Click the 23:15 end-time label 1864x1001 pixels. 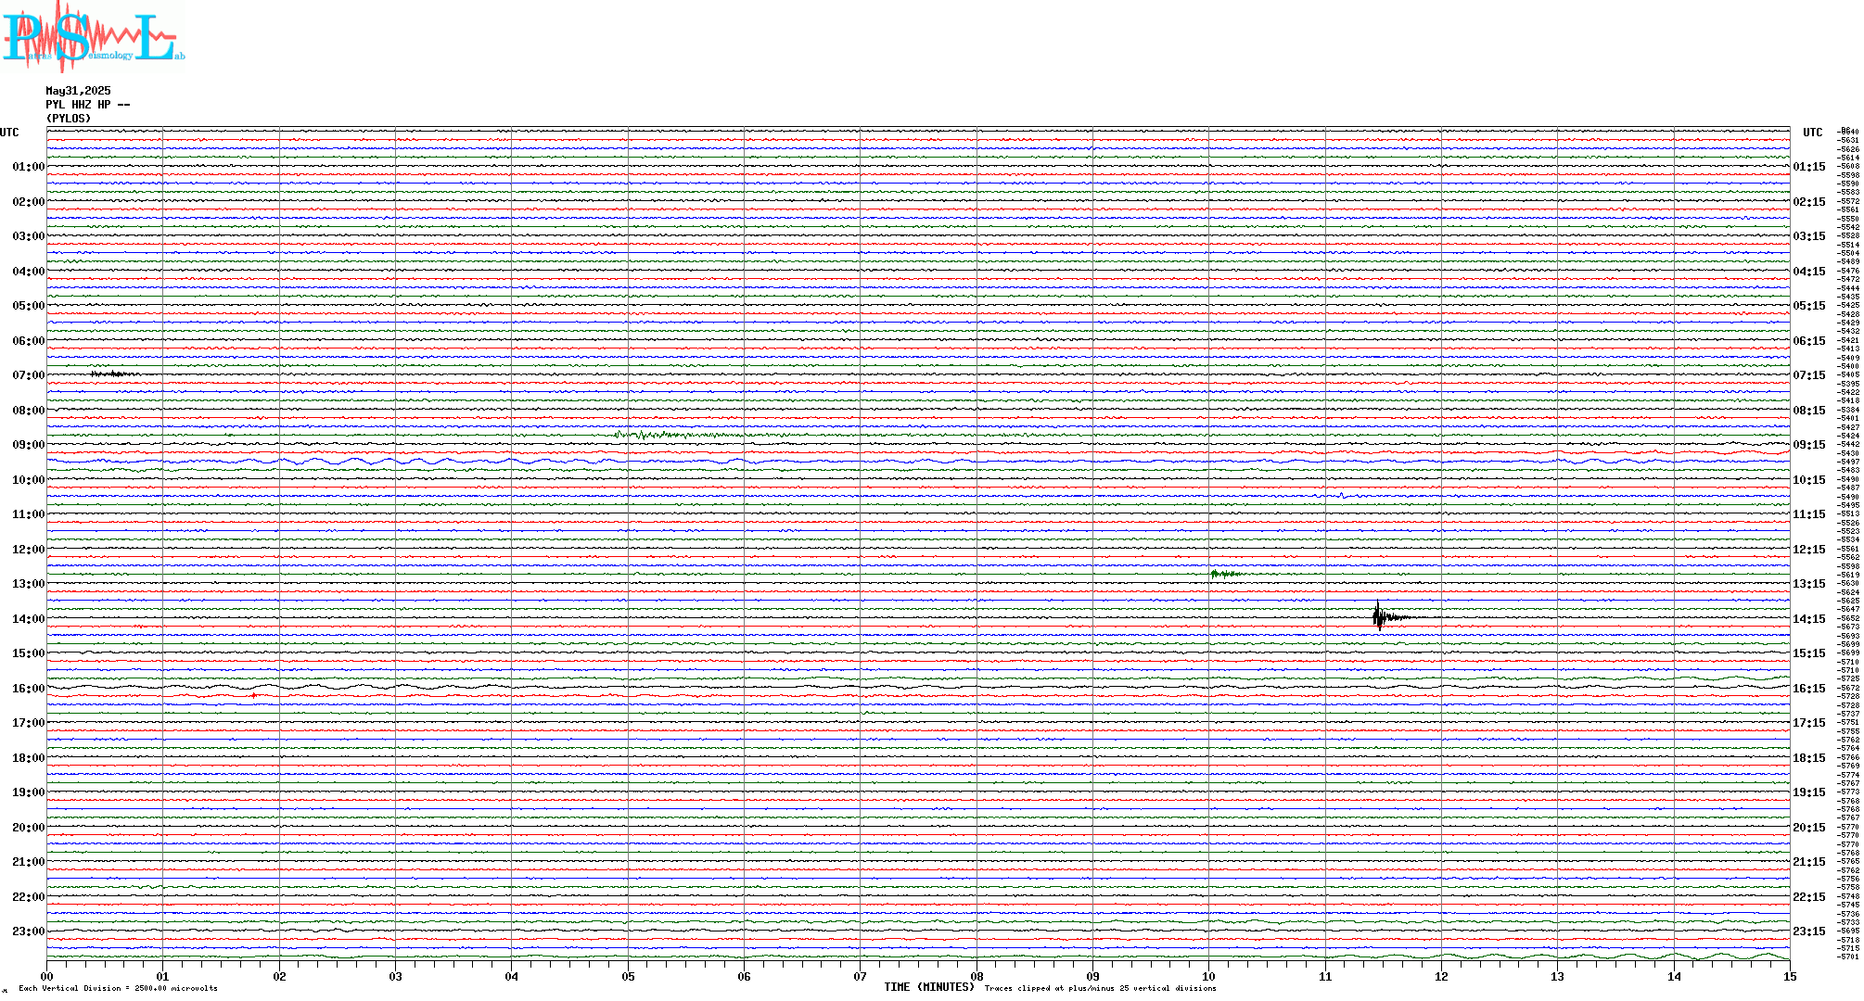click(1809, 931)
